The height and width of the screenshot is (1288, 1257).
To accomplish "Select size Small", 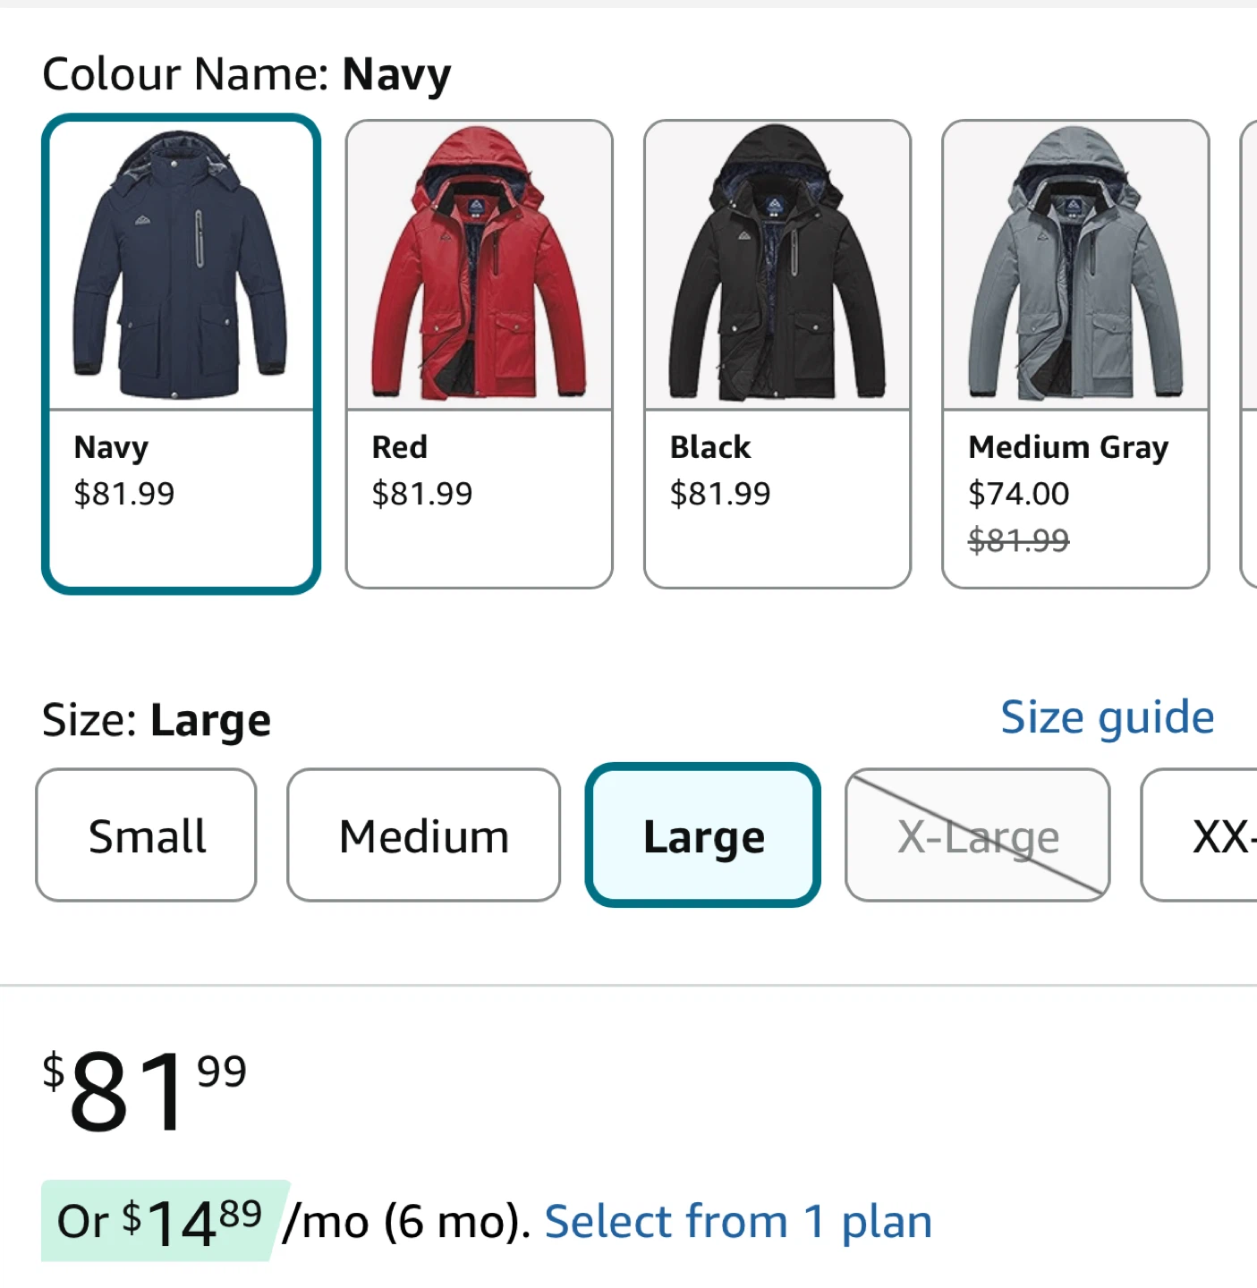I will pyautogui.click(x=147, y=835).
